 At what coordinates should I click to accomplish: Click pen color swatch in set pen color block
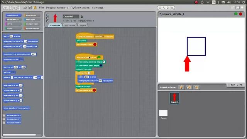pos(101,65)
